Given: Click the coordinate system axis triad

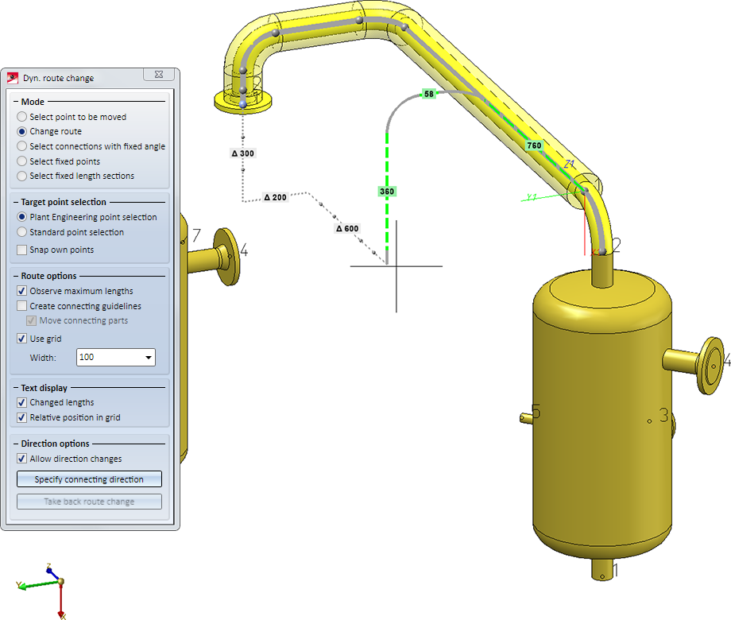Looking at the screenshot, I should coord(42,590).
